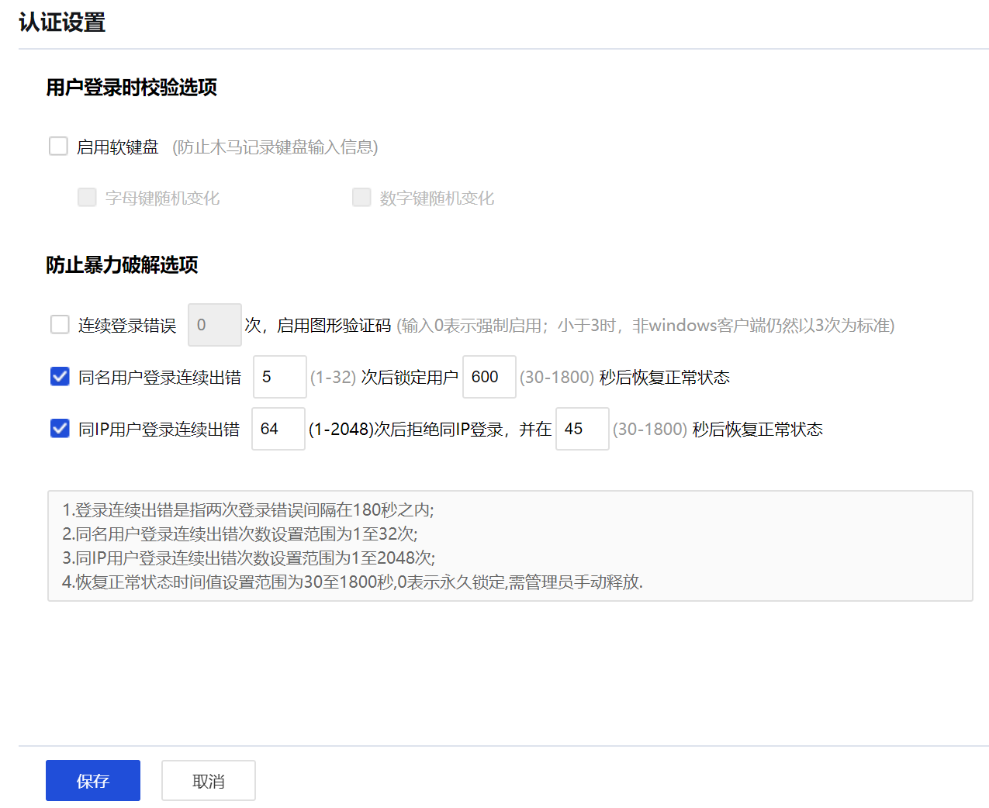This screenshot has height=808, width=989.
Task: Select the same-IP error count field showing 64
Action: point(278,429)
